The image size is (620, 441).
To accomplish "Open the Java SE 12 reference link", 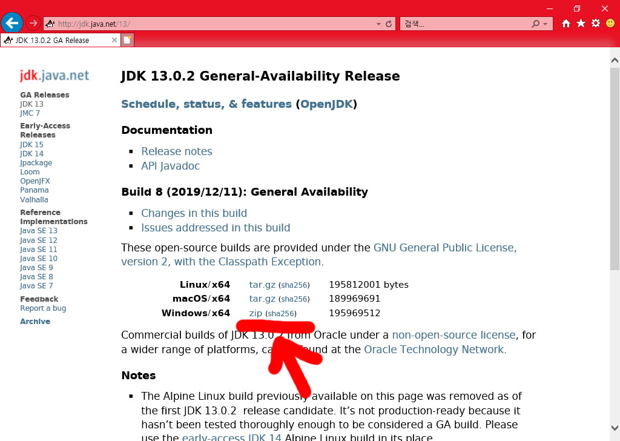I will pos(38,240).
